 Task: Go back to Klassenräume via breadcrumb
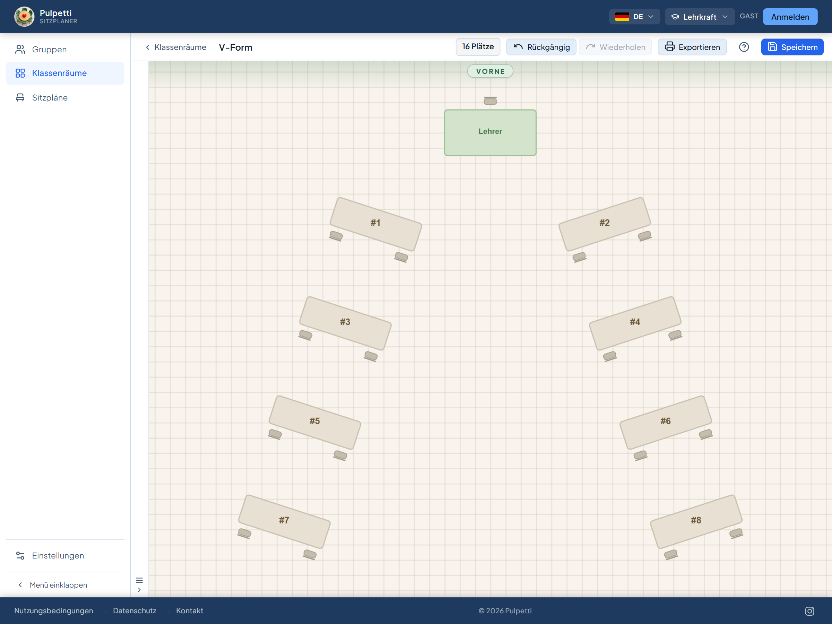[x=176, y=47]
